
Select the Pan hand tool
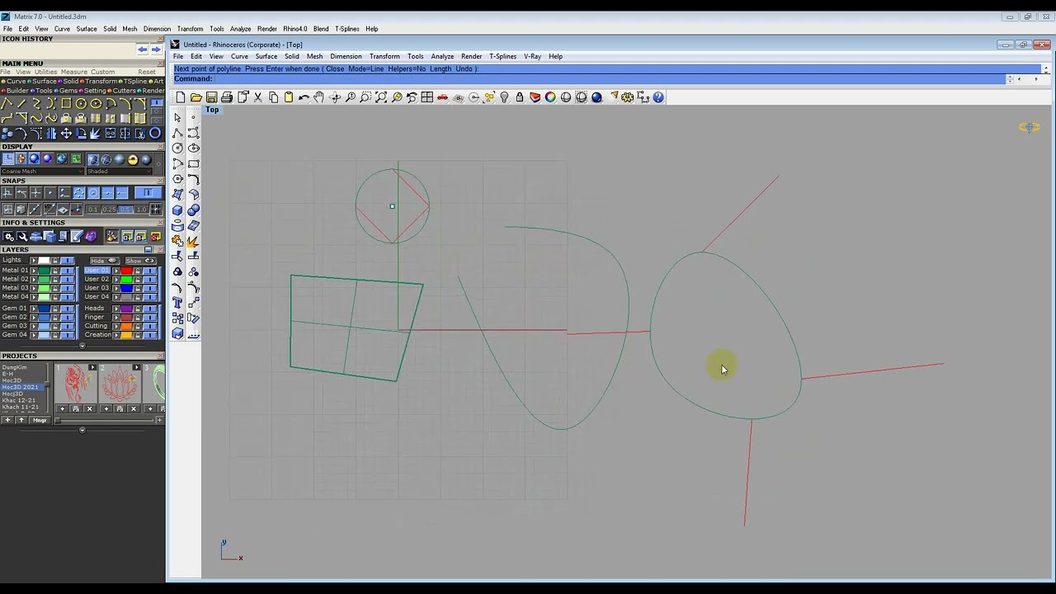coord(318,97)
